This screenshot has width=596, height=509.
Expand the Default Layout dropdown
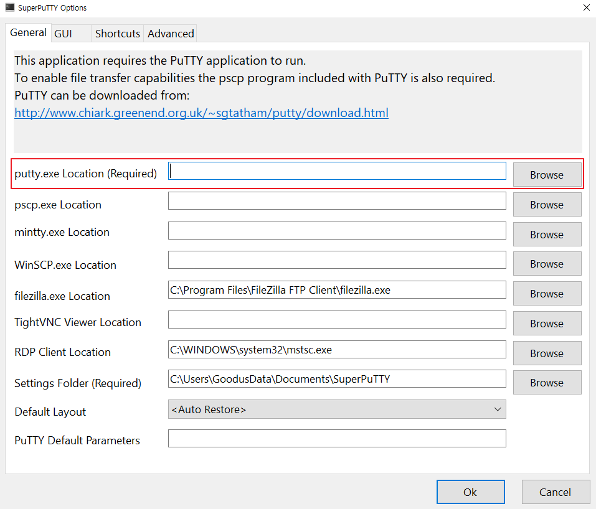pyautogui.click(x=337, y=409)
